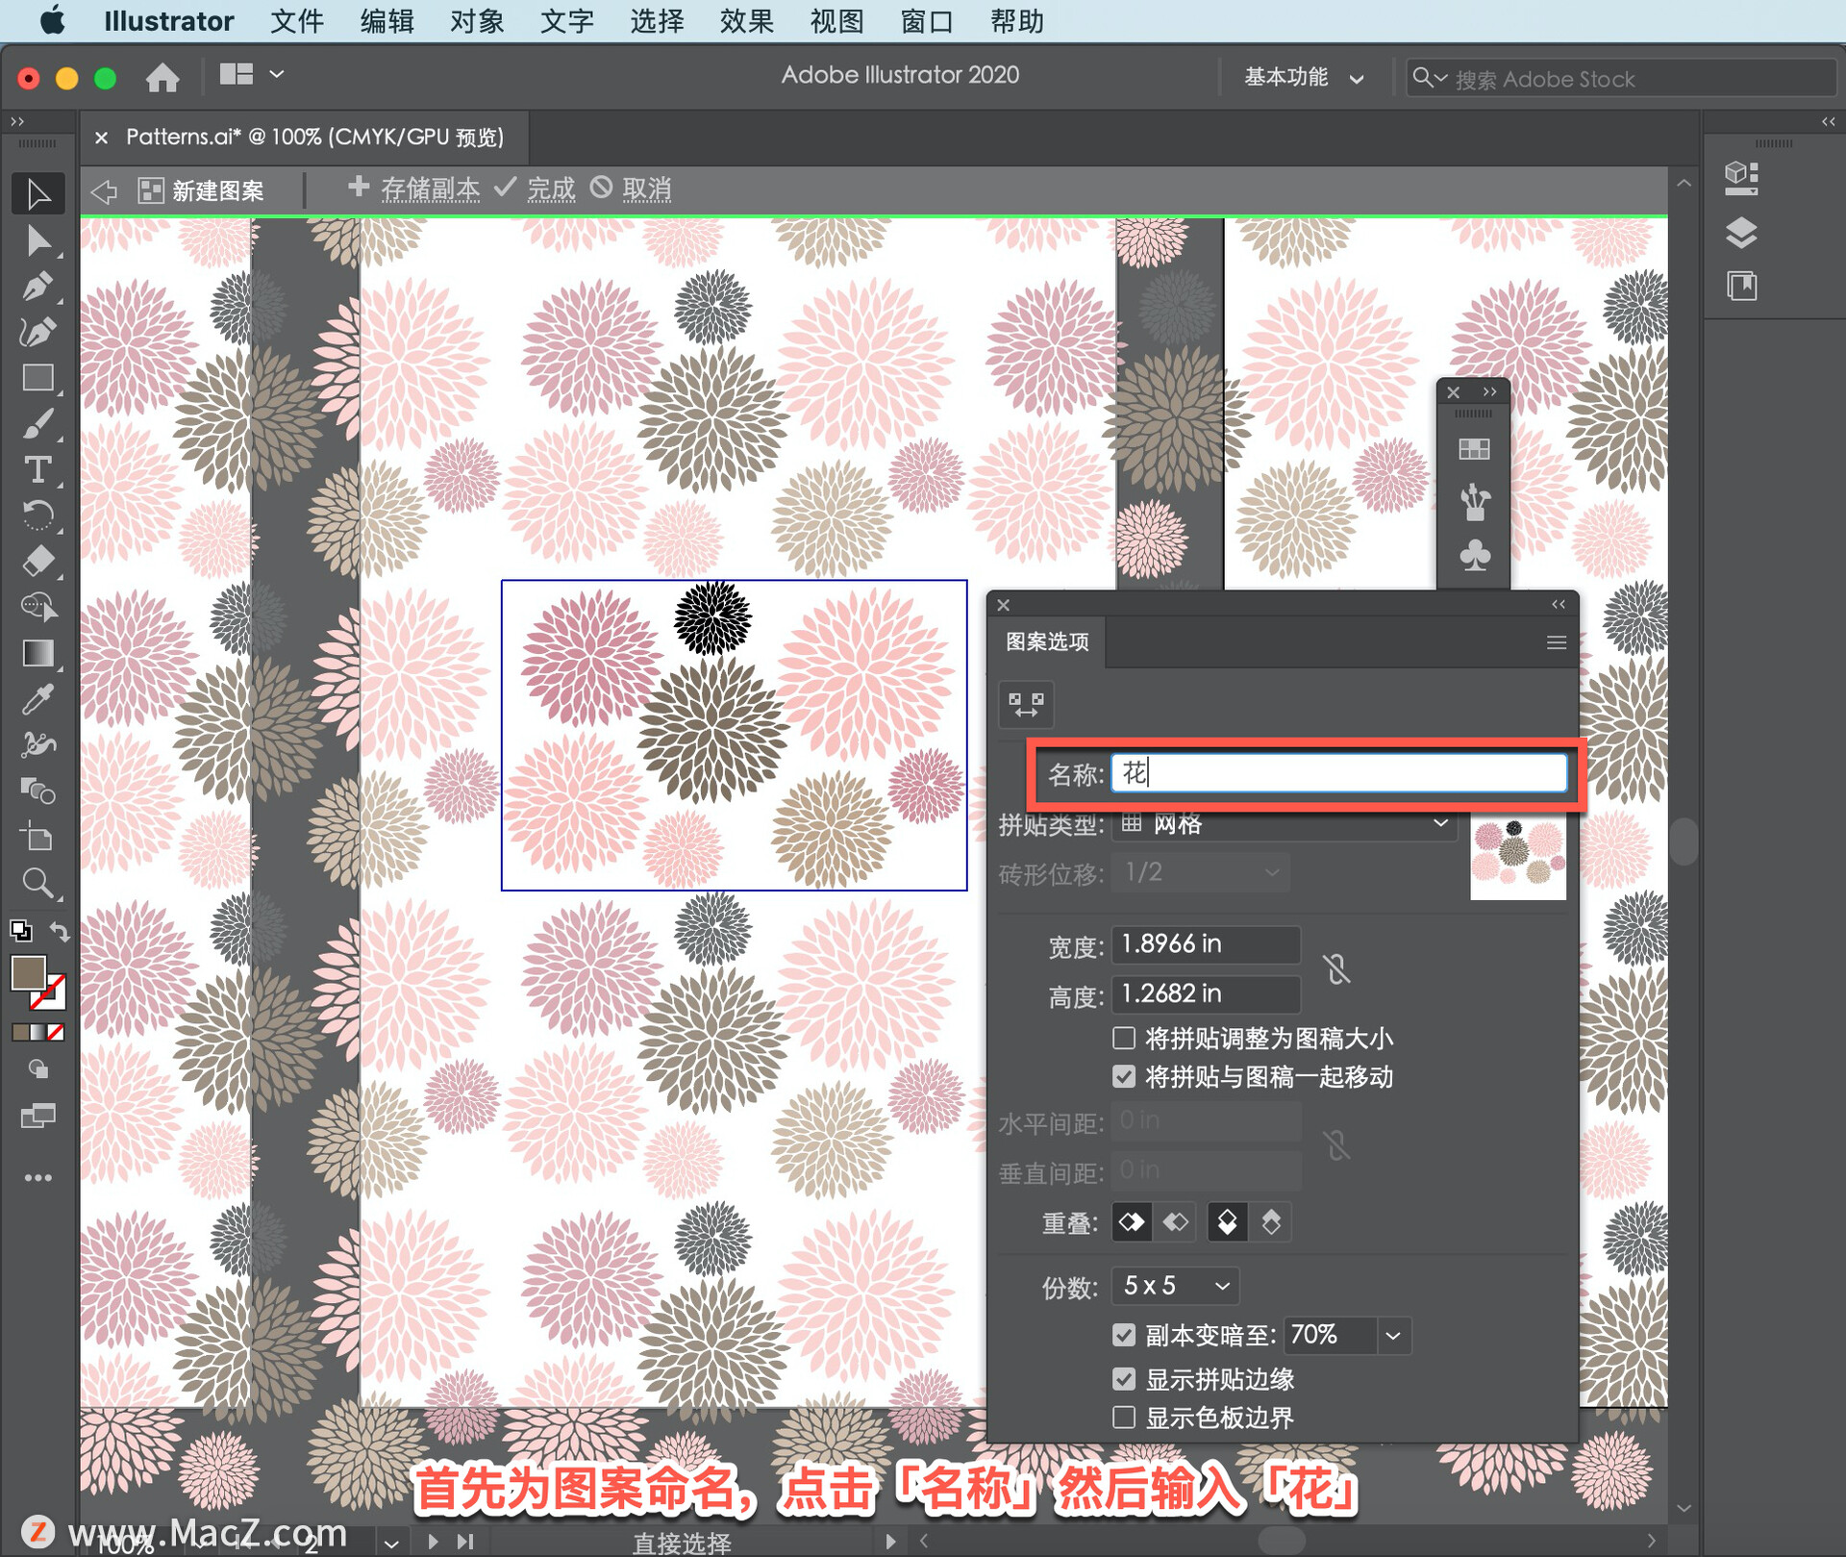Select the Eyedropper tool
The image size is (1846, 1557).
38,699
